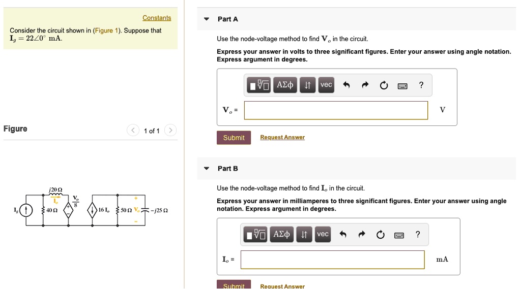Click the Part A vec button
521x289 pixels.
pyautogui.click(x=326, y=85)
